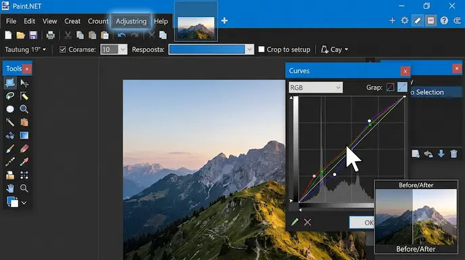Open the Crount menu
The image size is (465, 260).
tap(98, 22)
